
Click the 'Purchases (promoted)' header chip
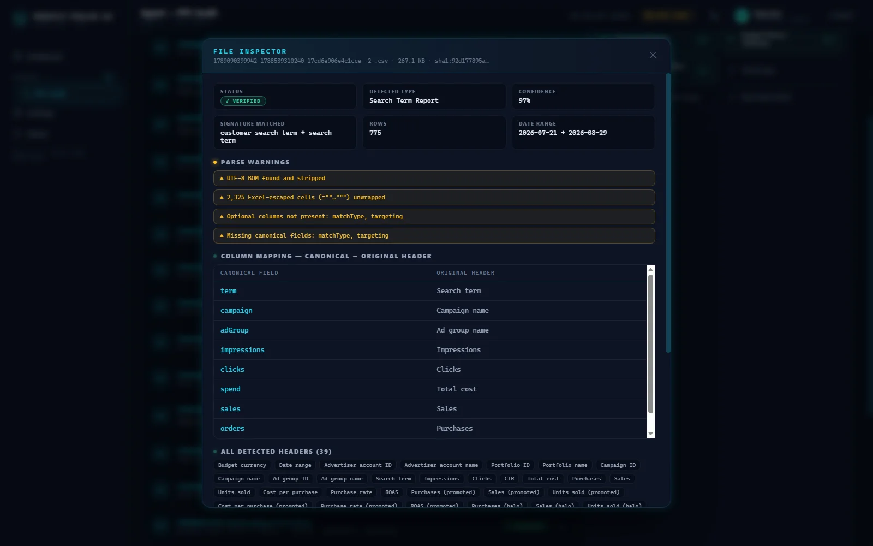tap(443, 492)
